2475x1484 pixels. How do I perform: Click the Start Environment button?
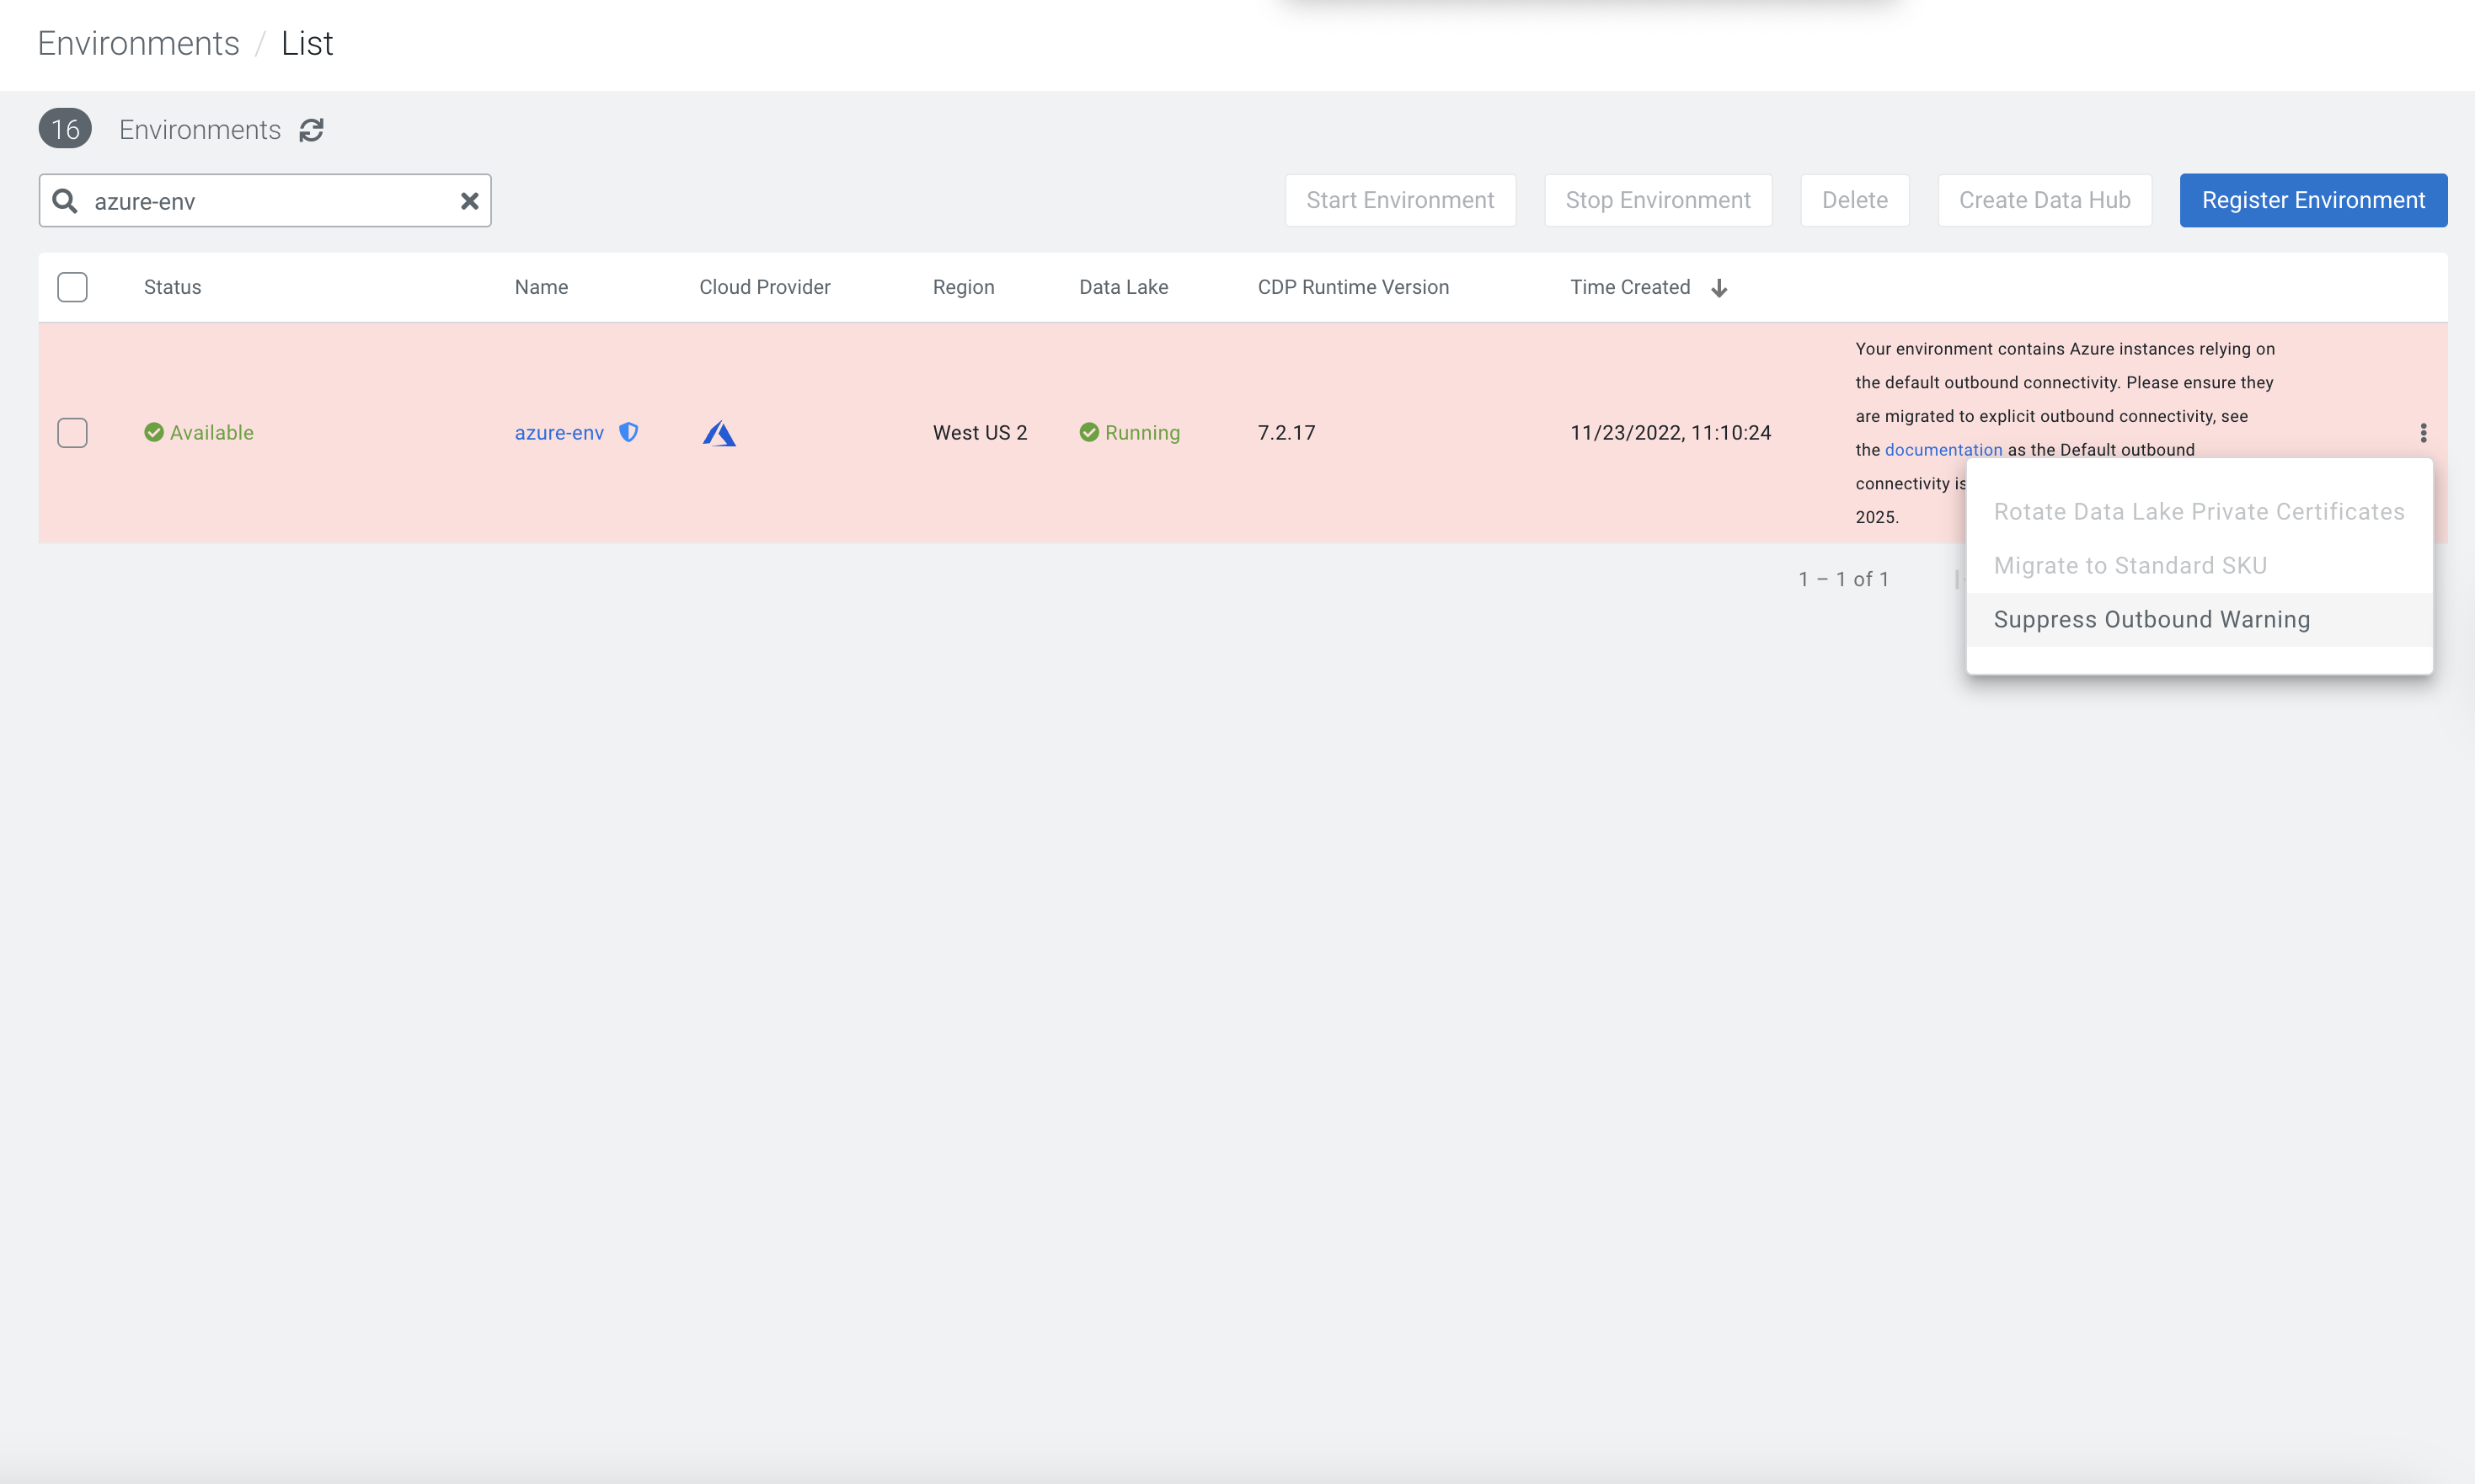click(1400, 200)
